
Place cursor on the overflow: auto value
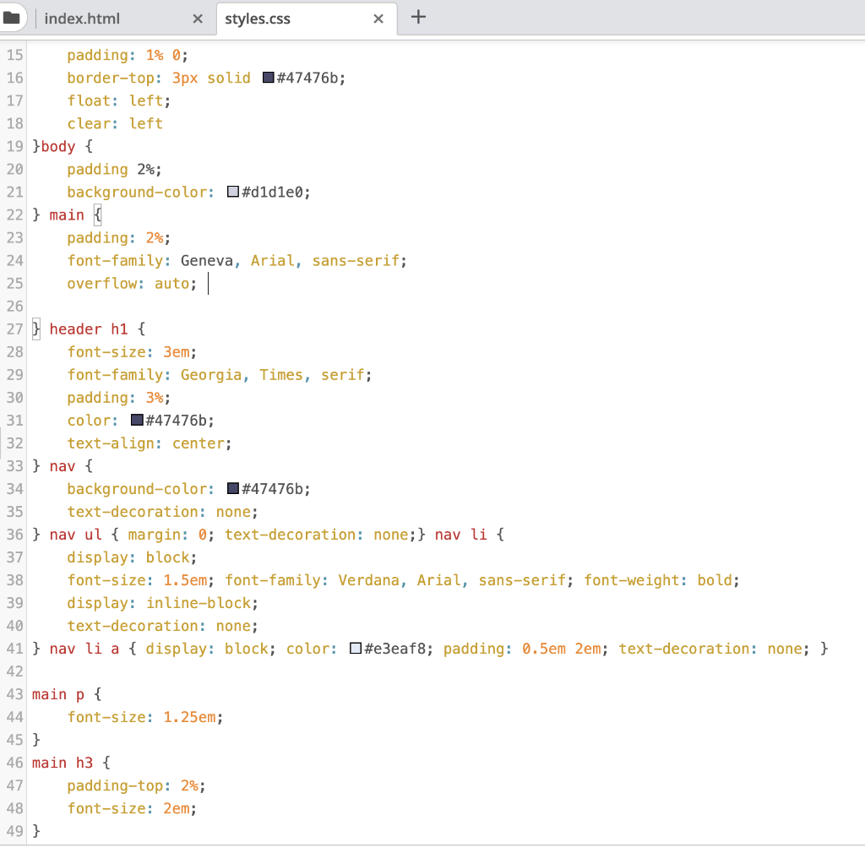point(171,283)
